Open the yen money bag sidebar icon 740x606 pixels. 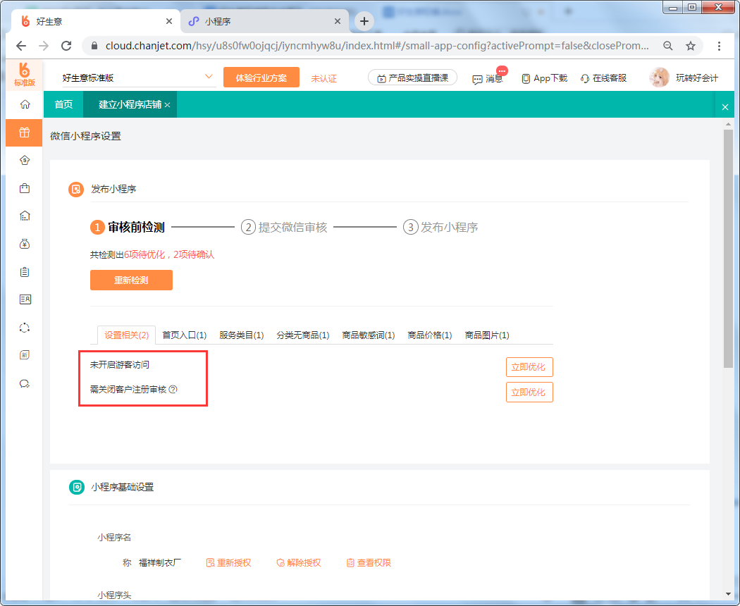[x=25, y=244]
